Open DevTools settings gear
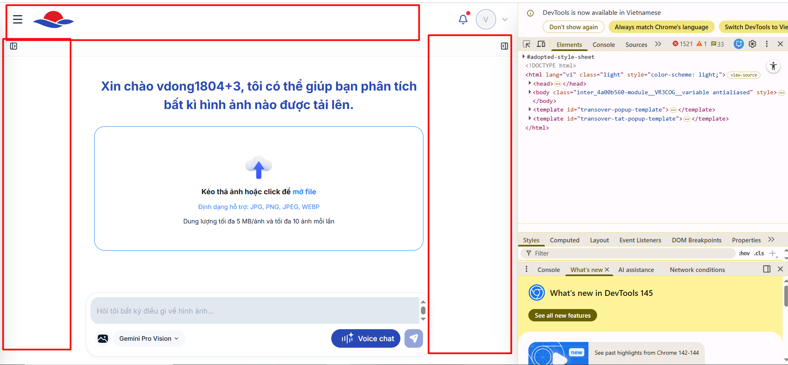 pos(752,44)
